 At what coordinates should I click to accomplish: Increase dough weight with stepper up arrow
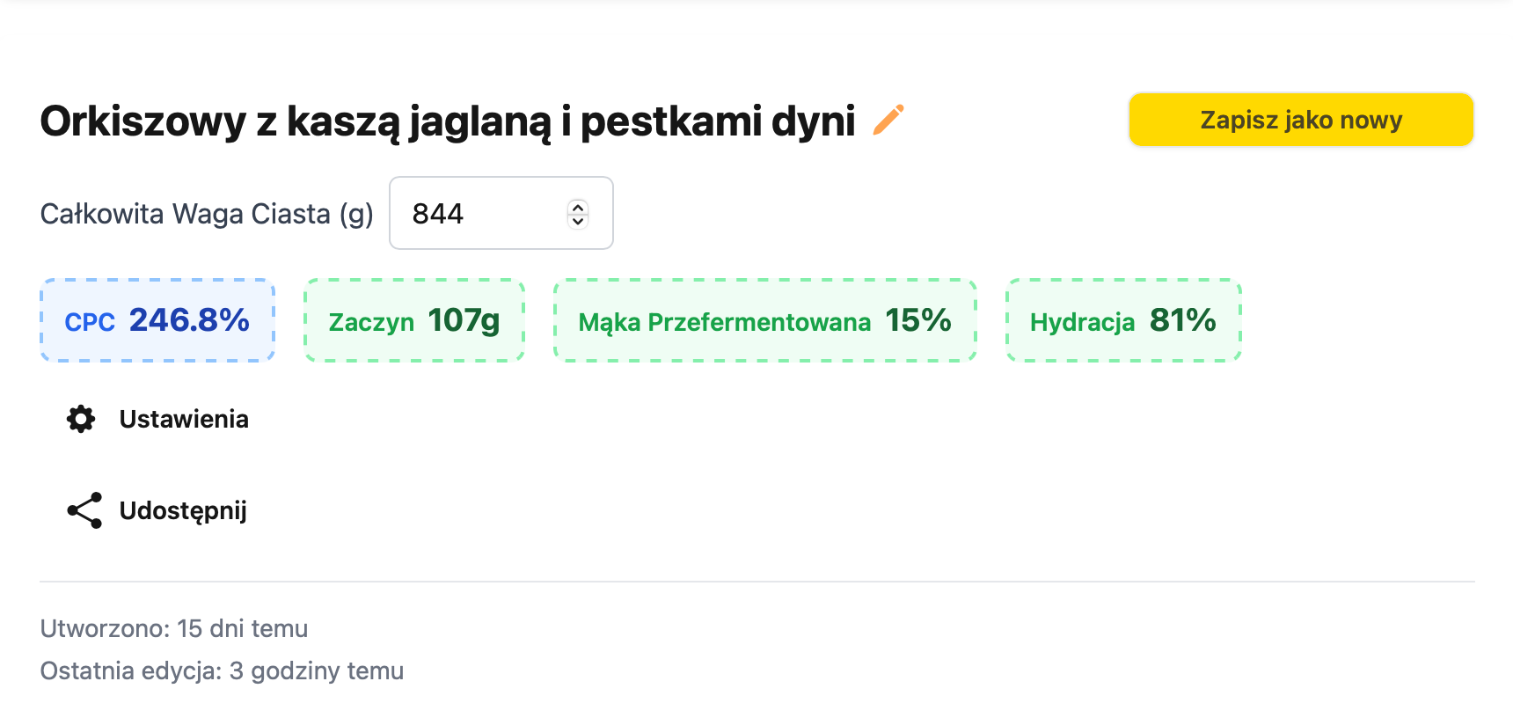[578, 207]
